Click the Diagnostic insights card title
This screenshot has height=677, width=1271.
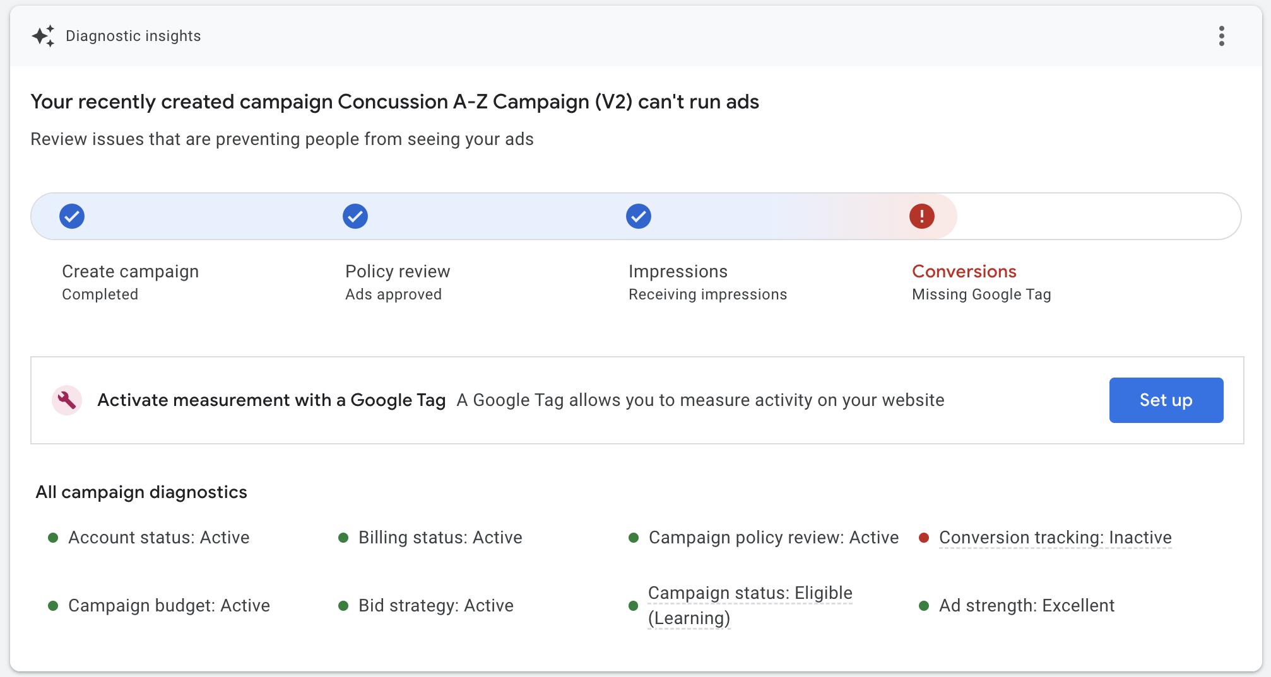pos(133,36)
